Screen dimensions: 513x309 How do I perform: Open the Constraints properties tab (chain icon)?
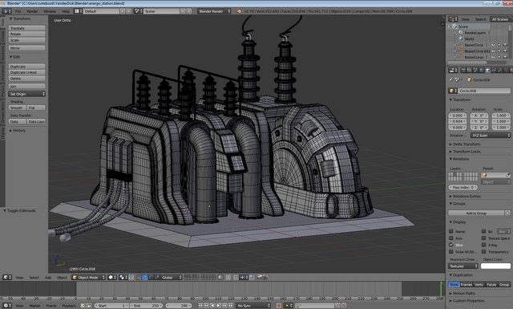tap(494, 70)
